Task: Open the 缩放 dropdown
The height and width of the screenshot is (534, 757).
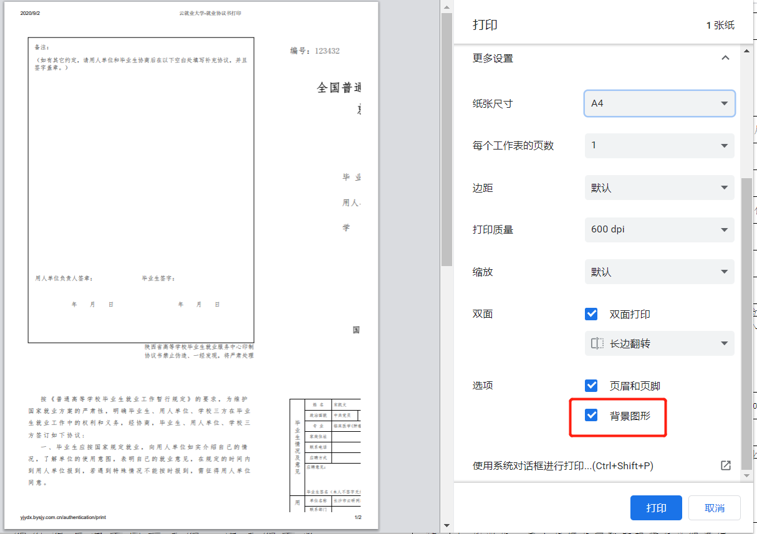Action: [x=659, y=272]
